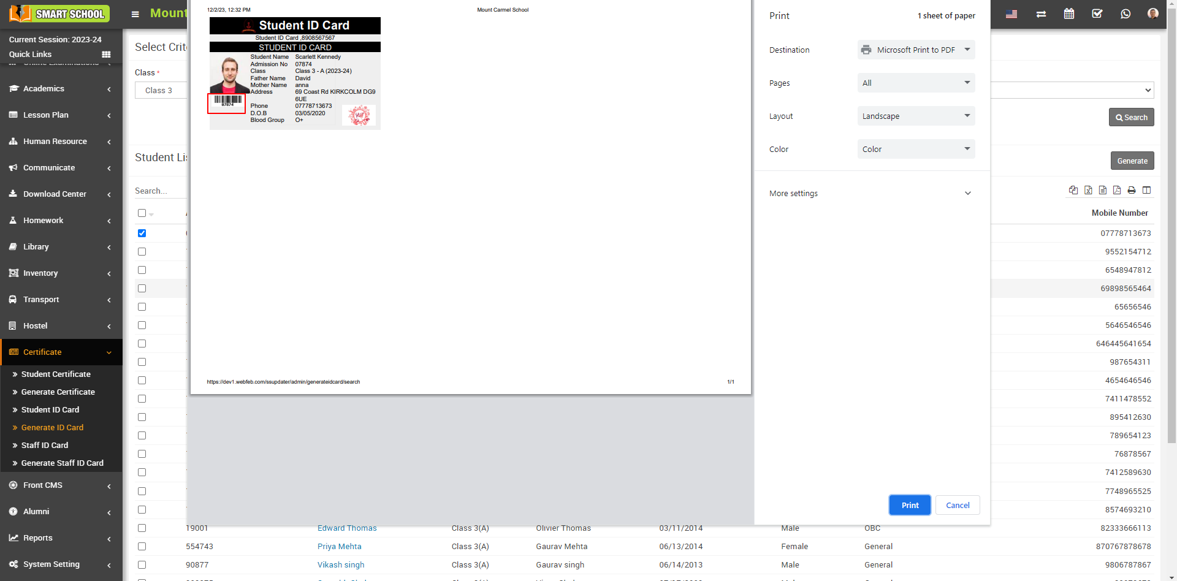Click the Edward Thomas student link

(x=347, y=528)
